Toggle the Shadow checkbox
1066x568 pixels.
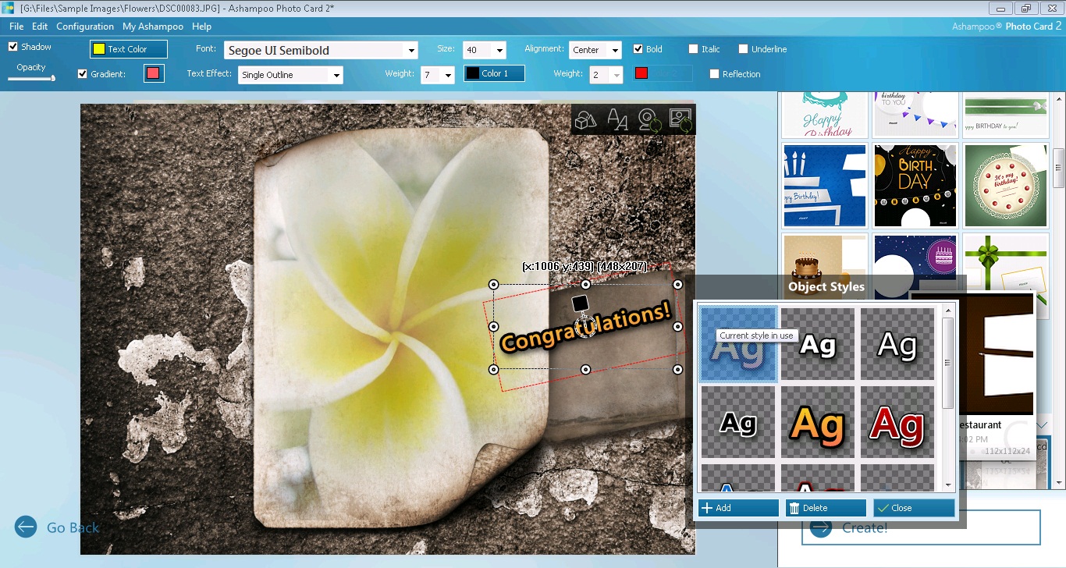pos(12,47)
